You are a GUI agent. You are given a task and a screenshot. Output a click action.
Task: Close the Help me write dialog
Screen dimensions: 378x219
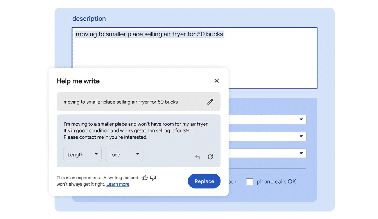tap(217, 81)
